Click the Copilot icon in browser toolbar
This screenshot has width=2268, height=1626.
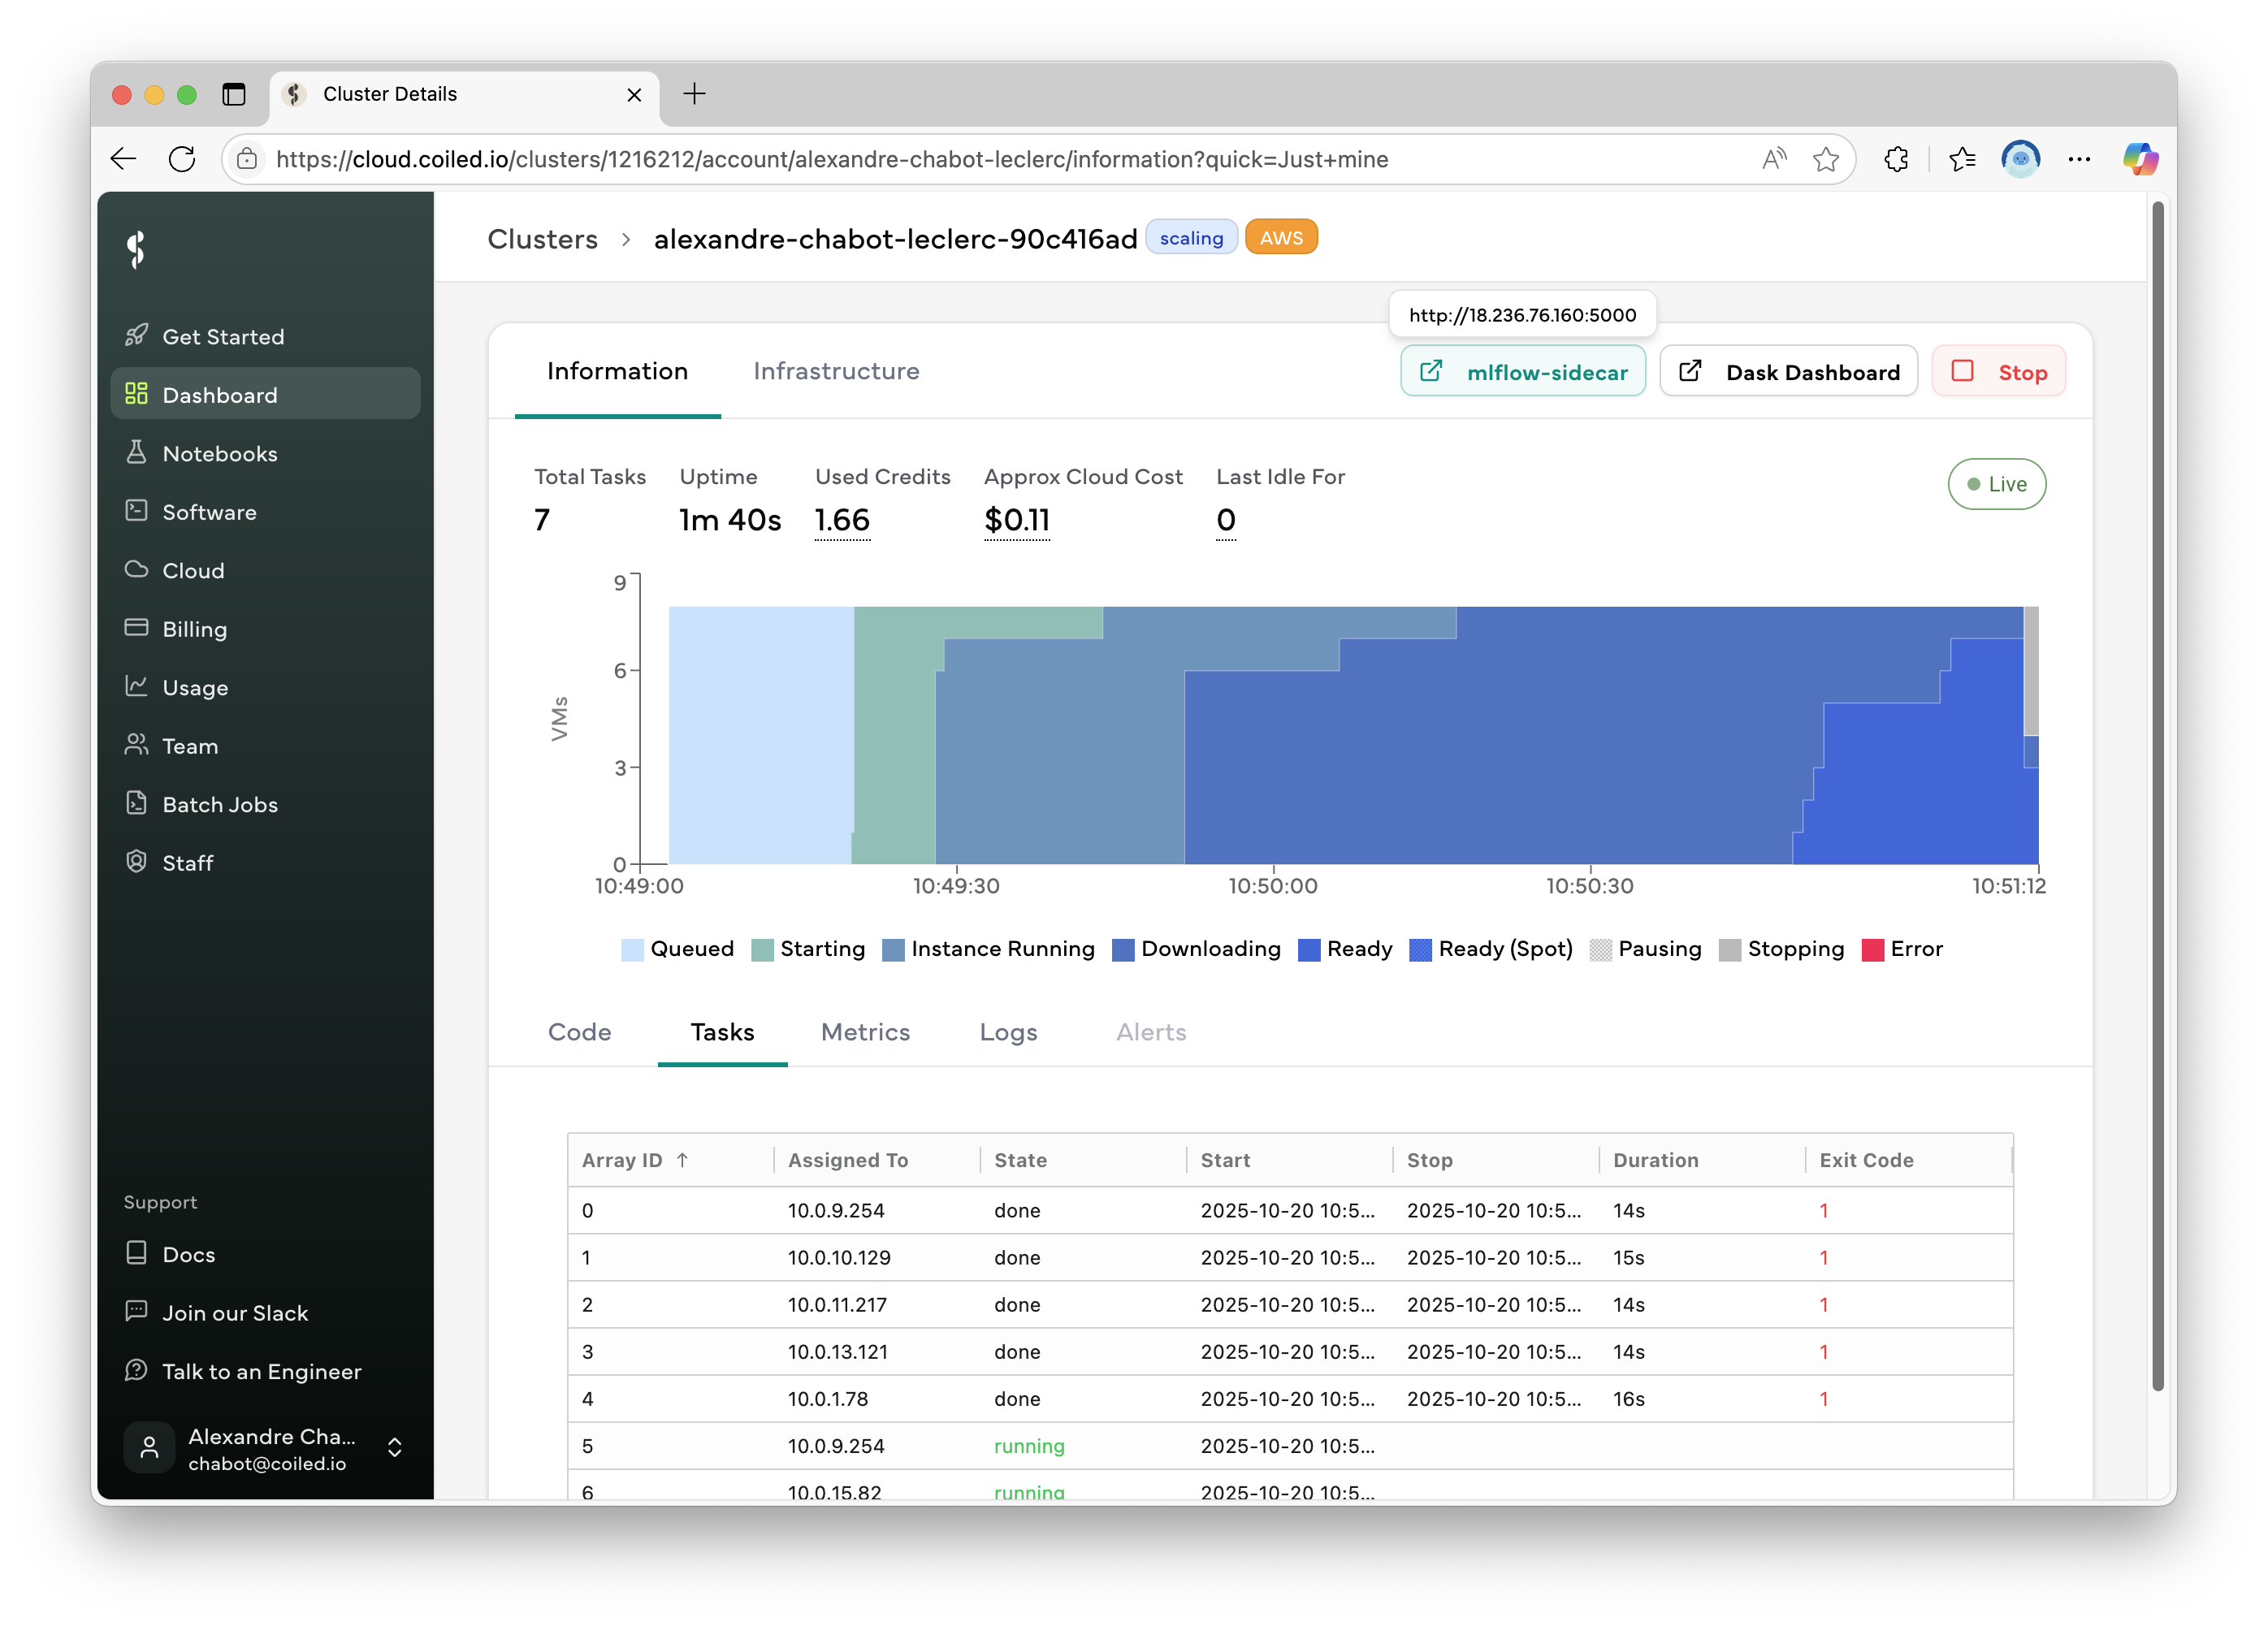[2140, 159]
